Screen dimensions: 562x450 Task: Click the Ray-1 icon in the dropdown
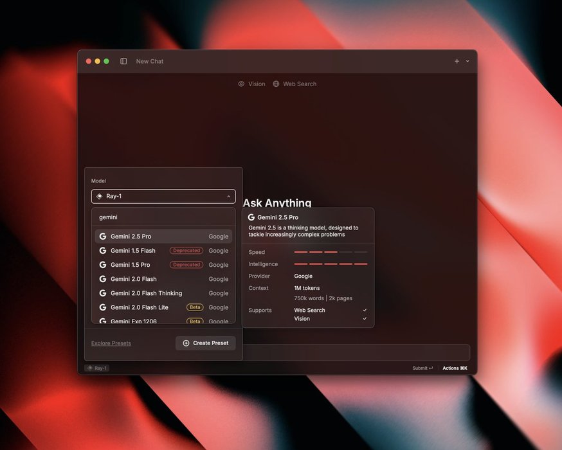pyautogui.click(x=99, y=196)
